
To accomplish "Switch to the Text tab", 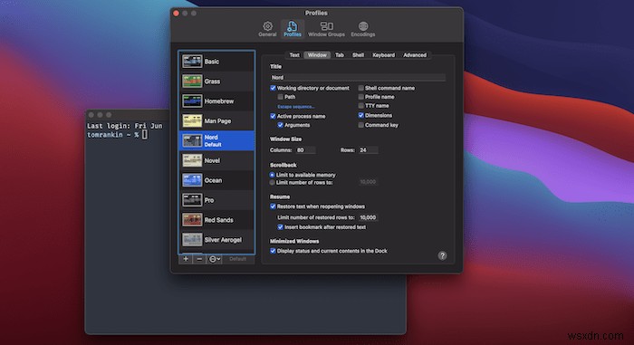I will point(294,55).
